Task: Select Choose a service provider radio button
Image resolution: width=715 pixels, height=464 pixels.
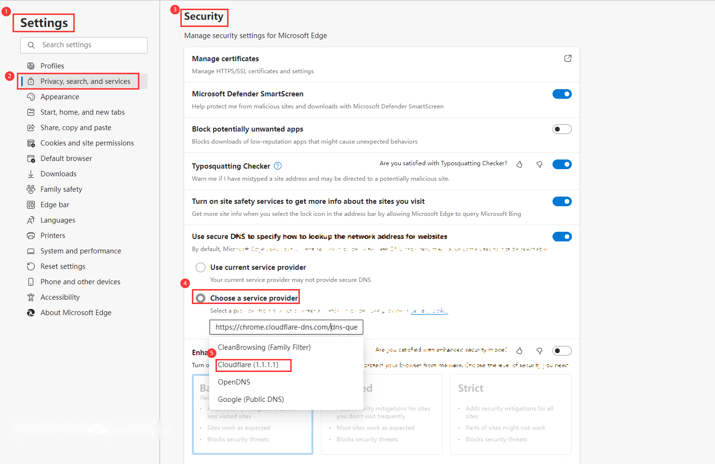Action: pyautogui.click(x=201, y=298)
